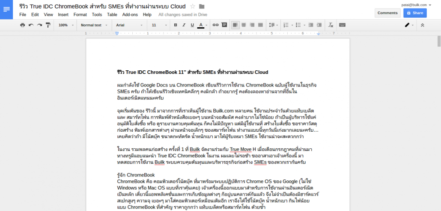The height and width of the screenshot is (211, 441).
Task: Align text right
Action: point(252,25)
